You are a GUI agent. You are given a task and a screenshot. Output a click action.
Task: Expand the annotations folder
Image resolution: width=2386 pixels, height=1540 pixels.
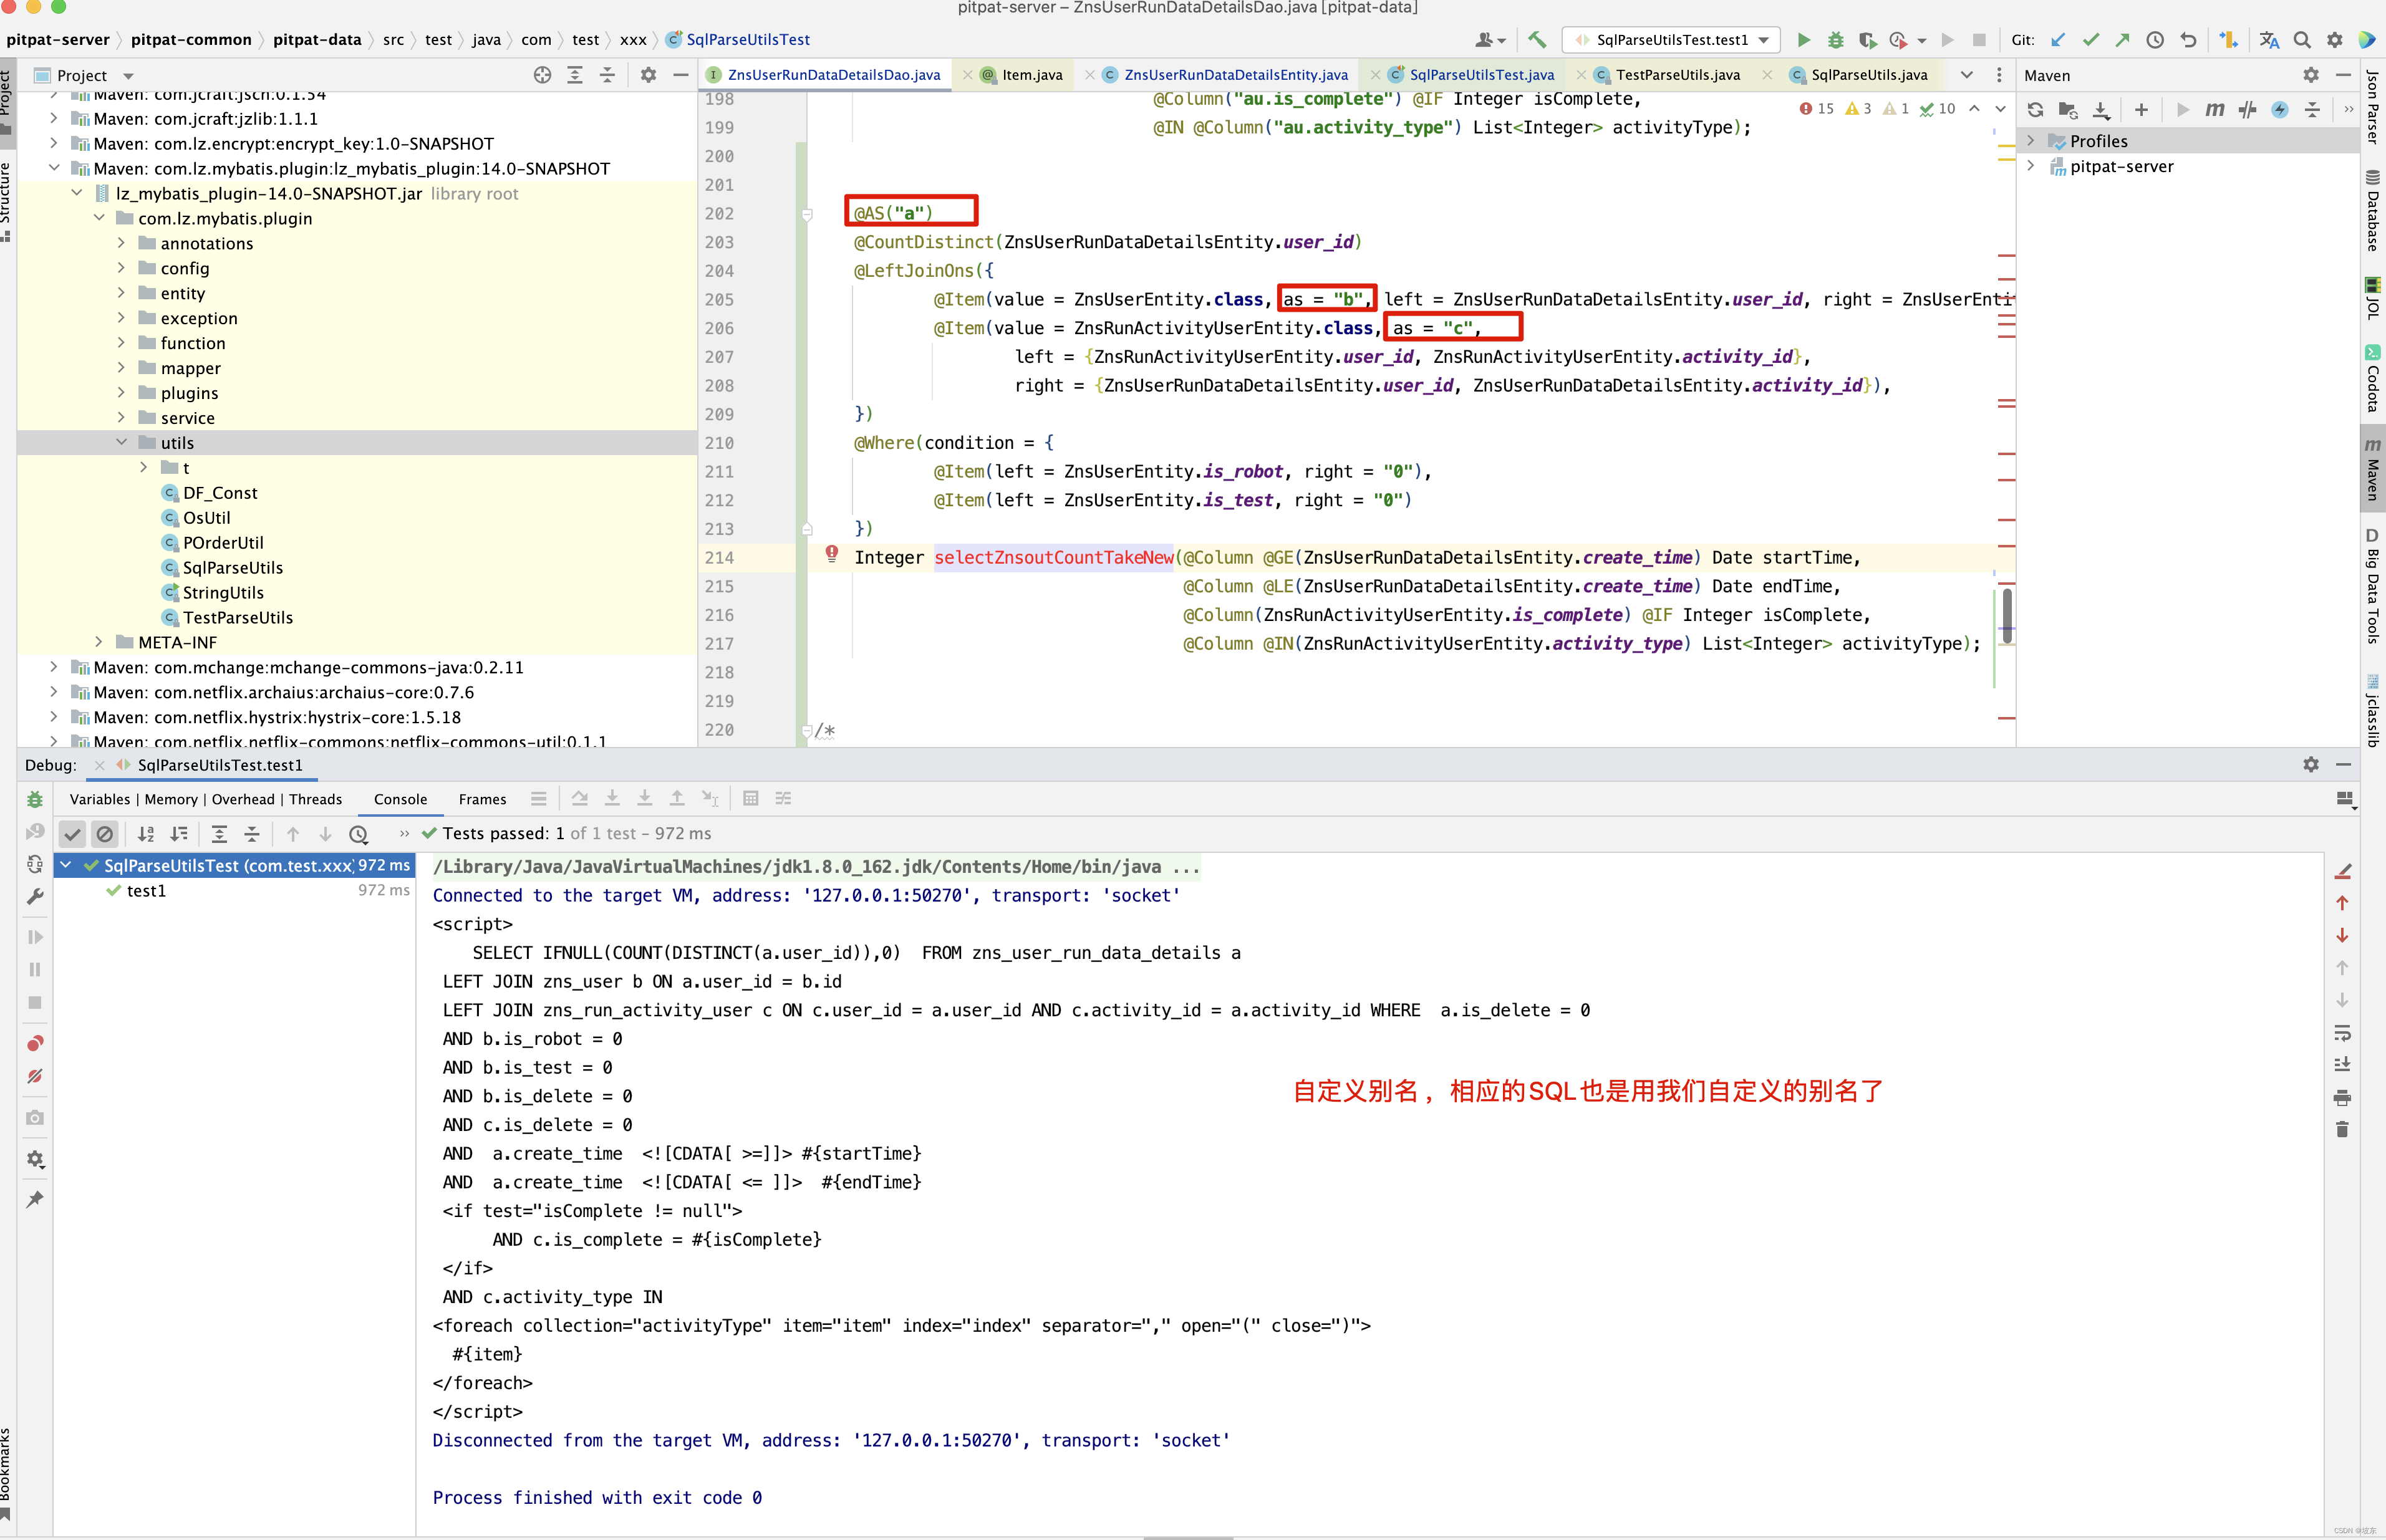point(121,243)
